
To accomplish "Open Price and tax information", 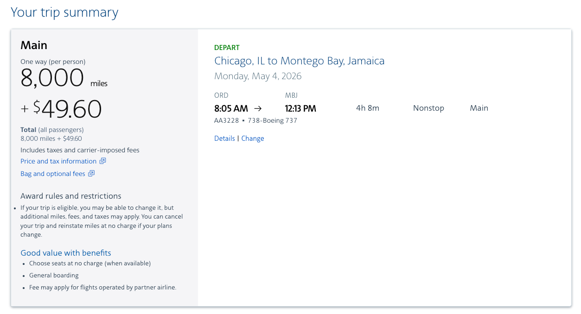I will (x=58, y=161).
